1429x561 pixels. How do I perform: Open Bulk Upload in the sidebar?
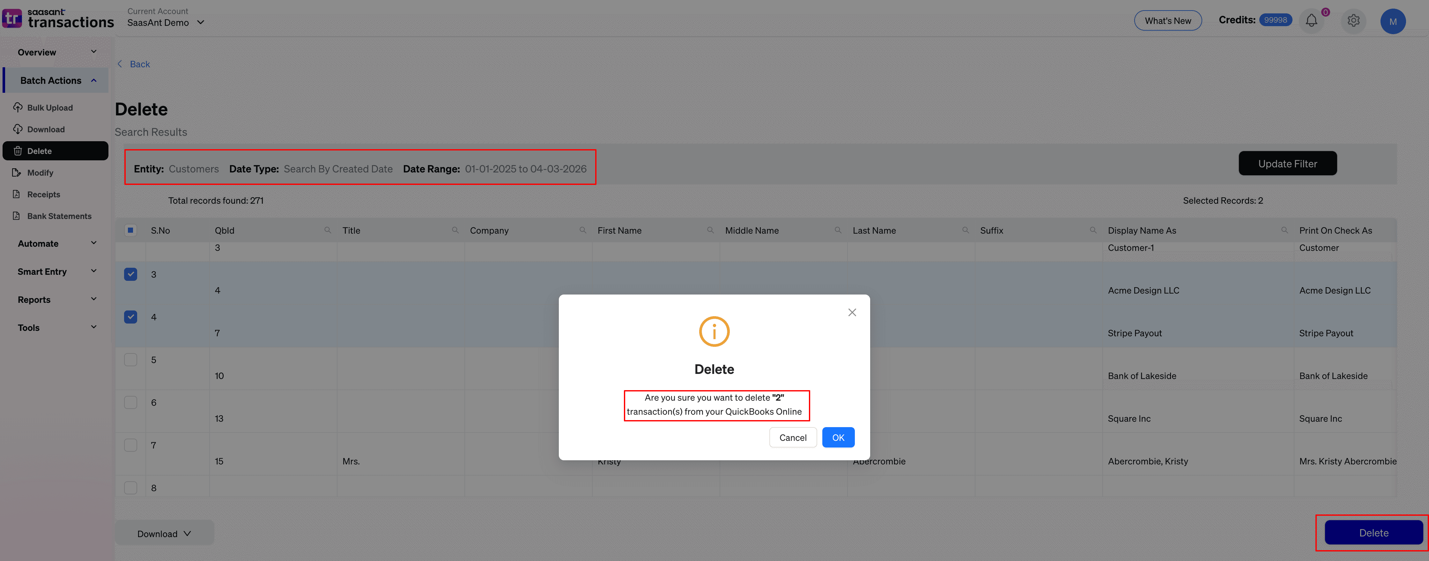(50, 107)
